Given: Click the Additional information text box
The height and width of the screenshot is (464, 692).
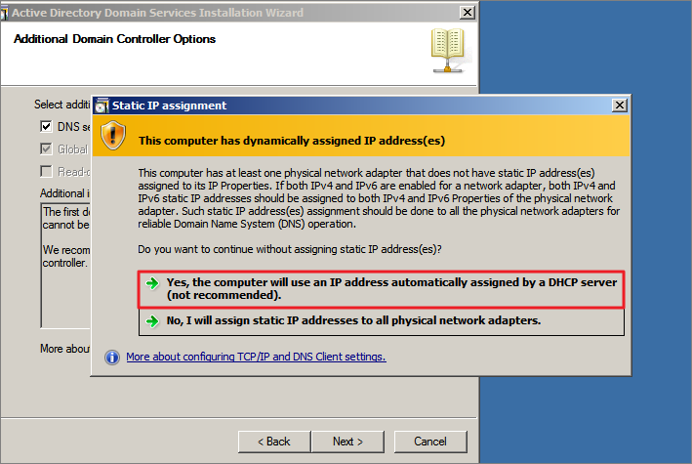Looking at the screenshot, I should click(x=65, y=265).
